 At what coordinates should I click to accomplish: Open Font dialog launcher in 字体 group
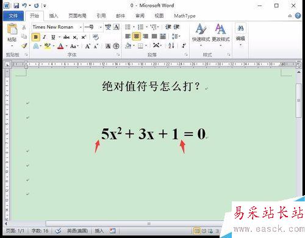point(118,55)
